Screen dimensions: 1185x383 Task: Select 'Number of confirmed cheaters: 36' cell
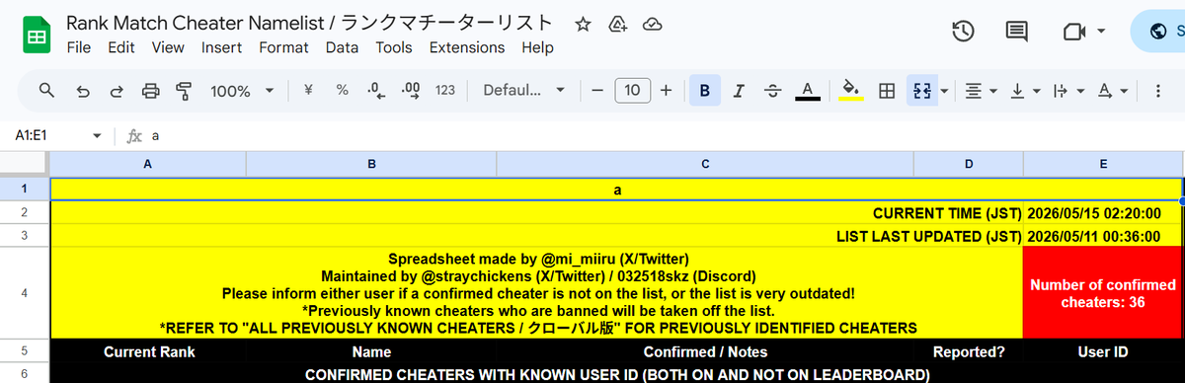1103,293
